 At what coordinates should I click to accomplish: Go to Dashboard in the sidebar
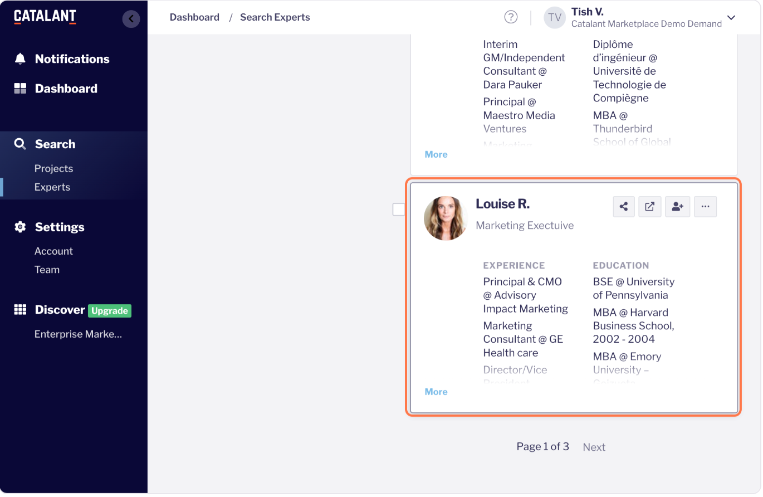(66, 89)
